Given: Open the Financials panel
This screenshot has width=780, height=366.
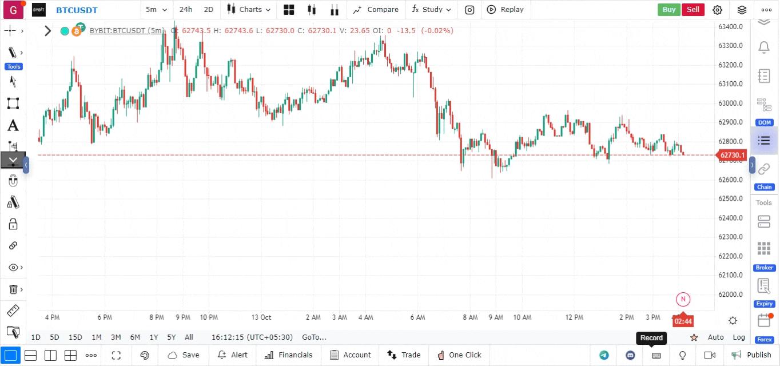Looking at the screenshot, I should pyautogui.click(x=289, y=355).
